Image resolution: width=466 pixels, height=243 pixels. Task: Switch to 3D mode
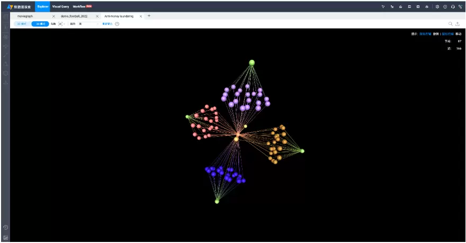[40, 24]
